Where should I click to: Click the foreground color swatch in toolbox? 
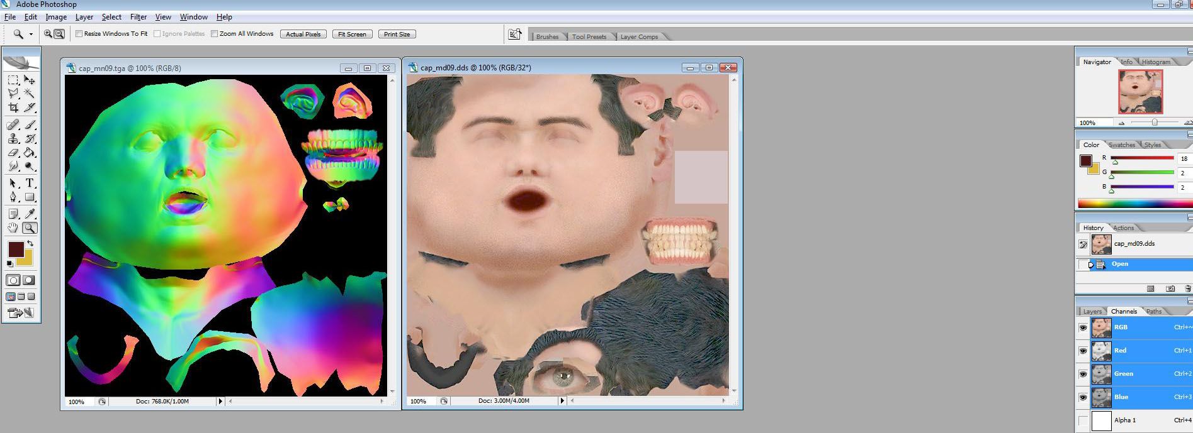(16, 249)
